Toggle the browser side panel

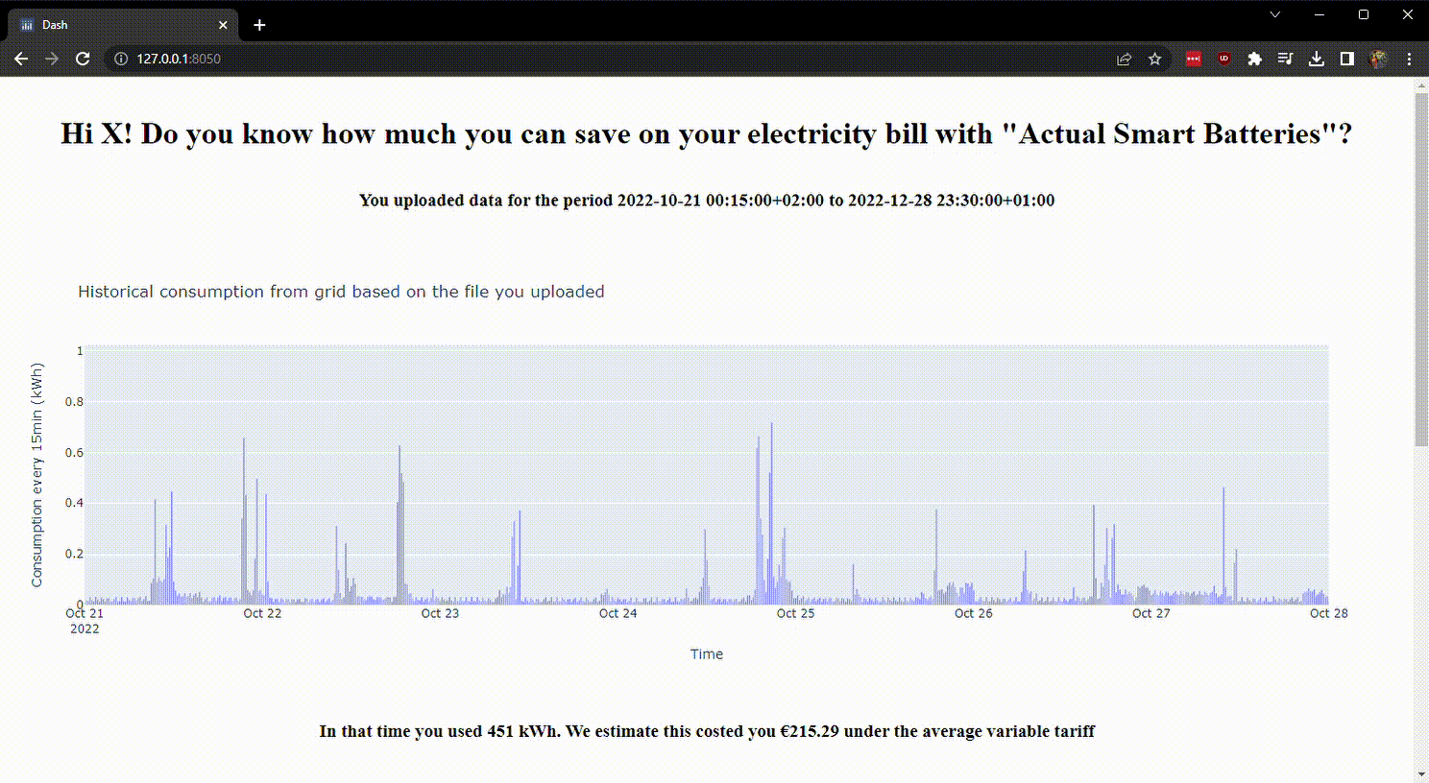(1347, 59)
